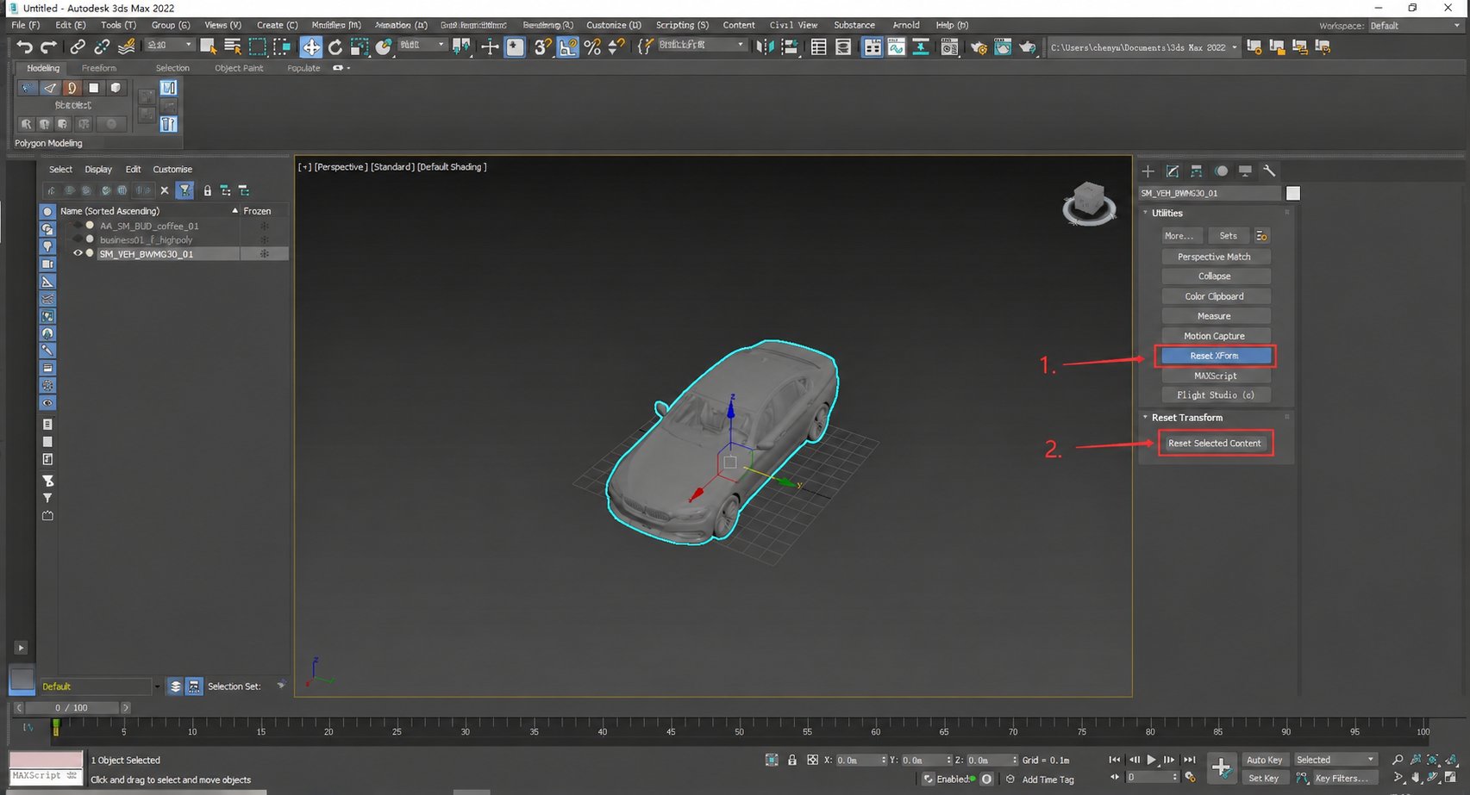Open the Display tab in command panel
The width and height of the screenshot is (1470, 795).
[1245, 171]
